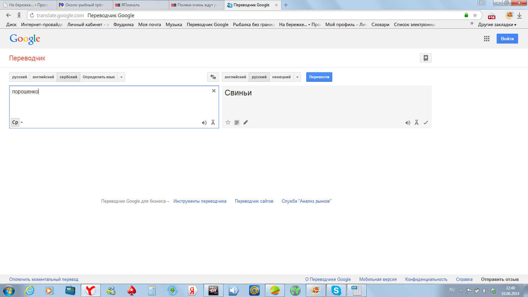Reload the page
Image resolution: width=528 pixels, height=297 pixels.
pos(32,15)
